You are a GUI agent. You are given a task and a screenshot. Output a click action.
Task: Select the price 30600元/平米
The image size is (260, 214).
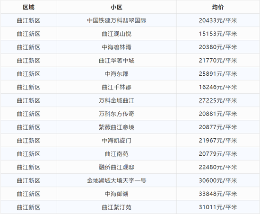[218, 180]
